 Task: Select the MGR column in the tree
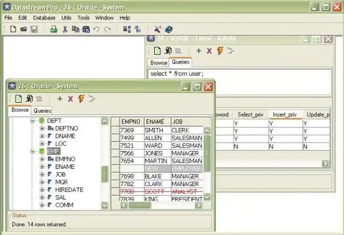(62, 182)
